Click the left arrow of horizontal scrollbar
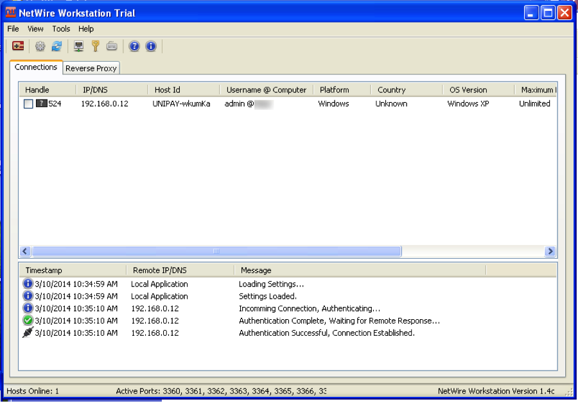Screen dimensions: 578x402 [x=25, y=251]
